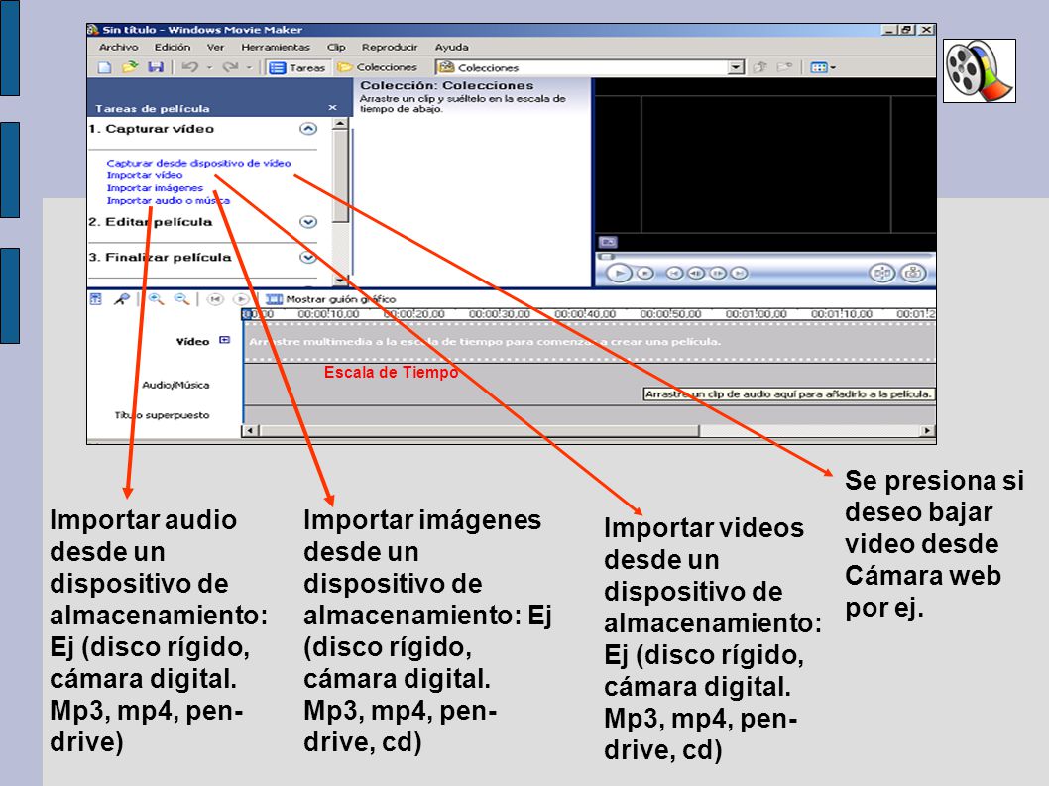Rewind the timeline to start
Image resolution: width=1049 pixels, height=786 pixels.
coord(215,299)
